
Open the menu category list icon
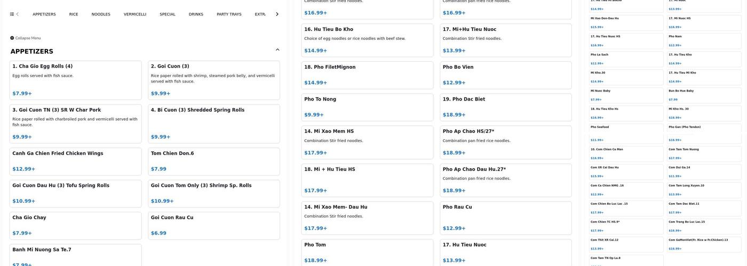coord(12,14)
